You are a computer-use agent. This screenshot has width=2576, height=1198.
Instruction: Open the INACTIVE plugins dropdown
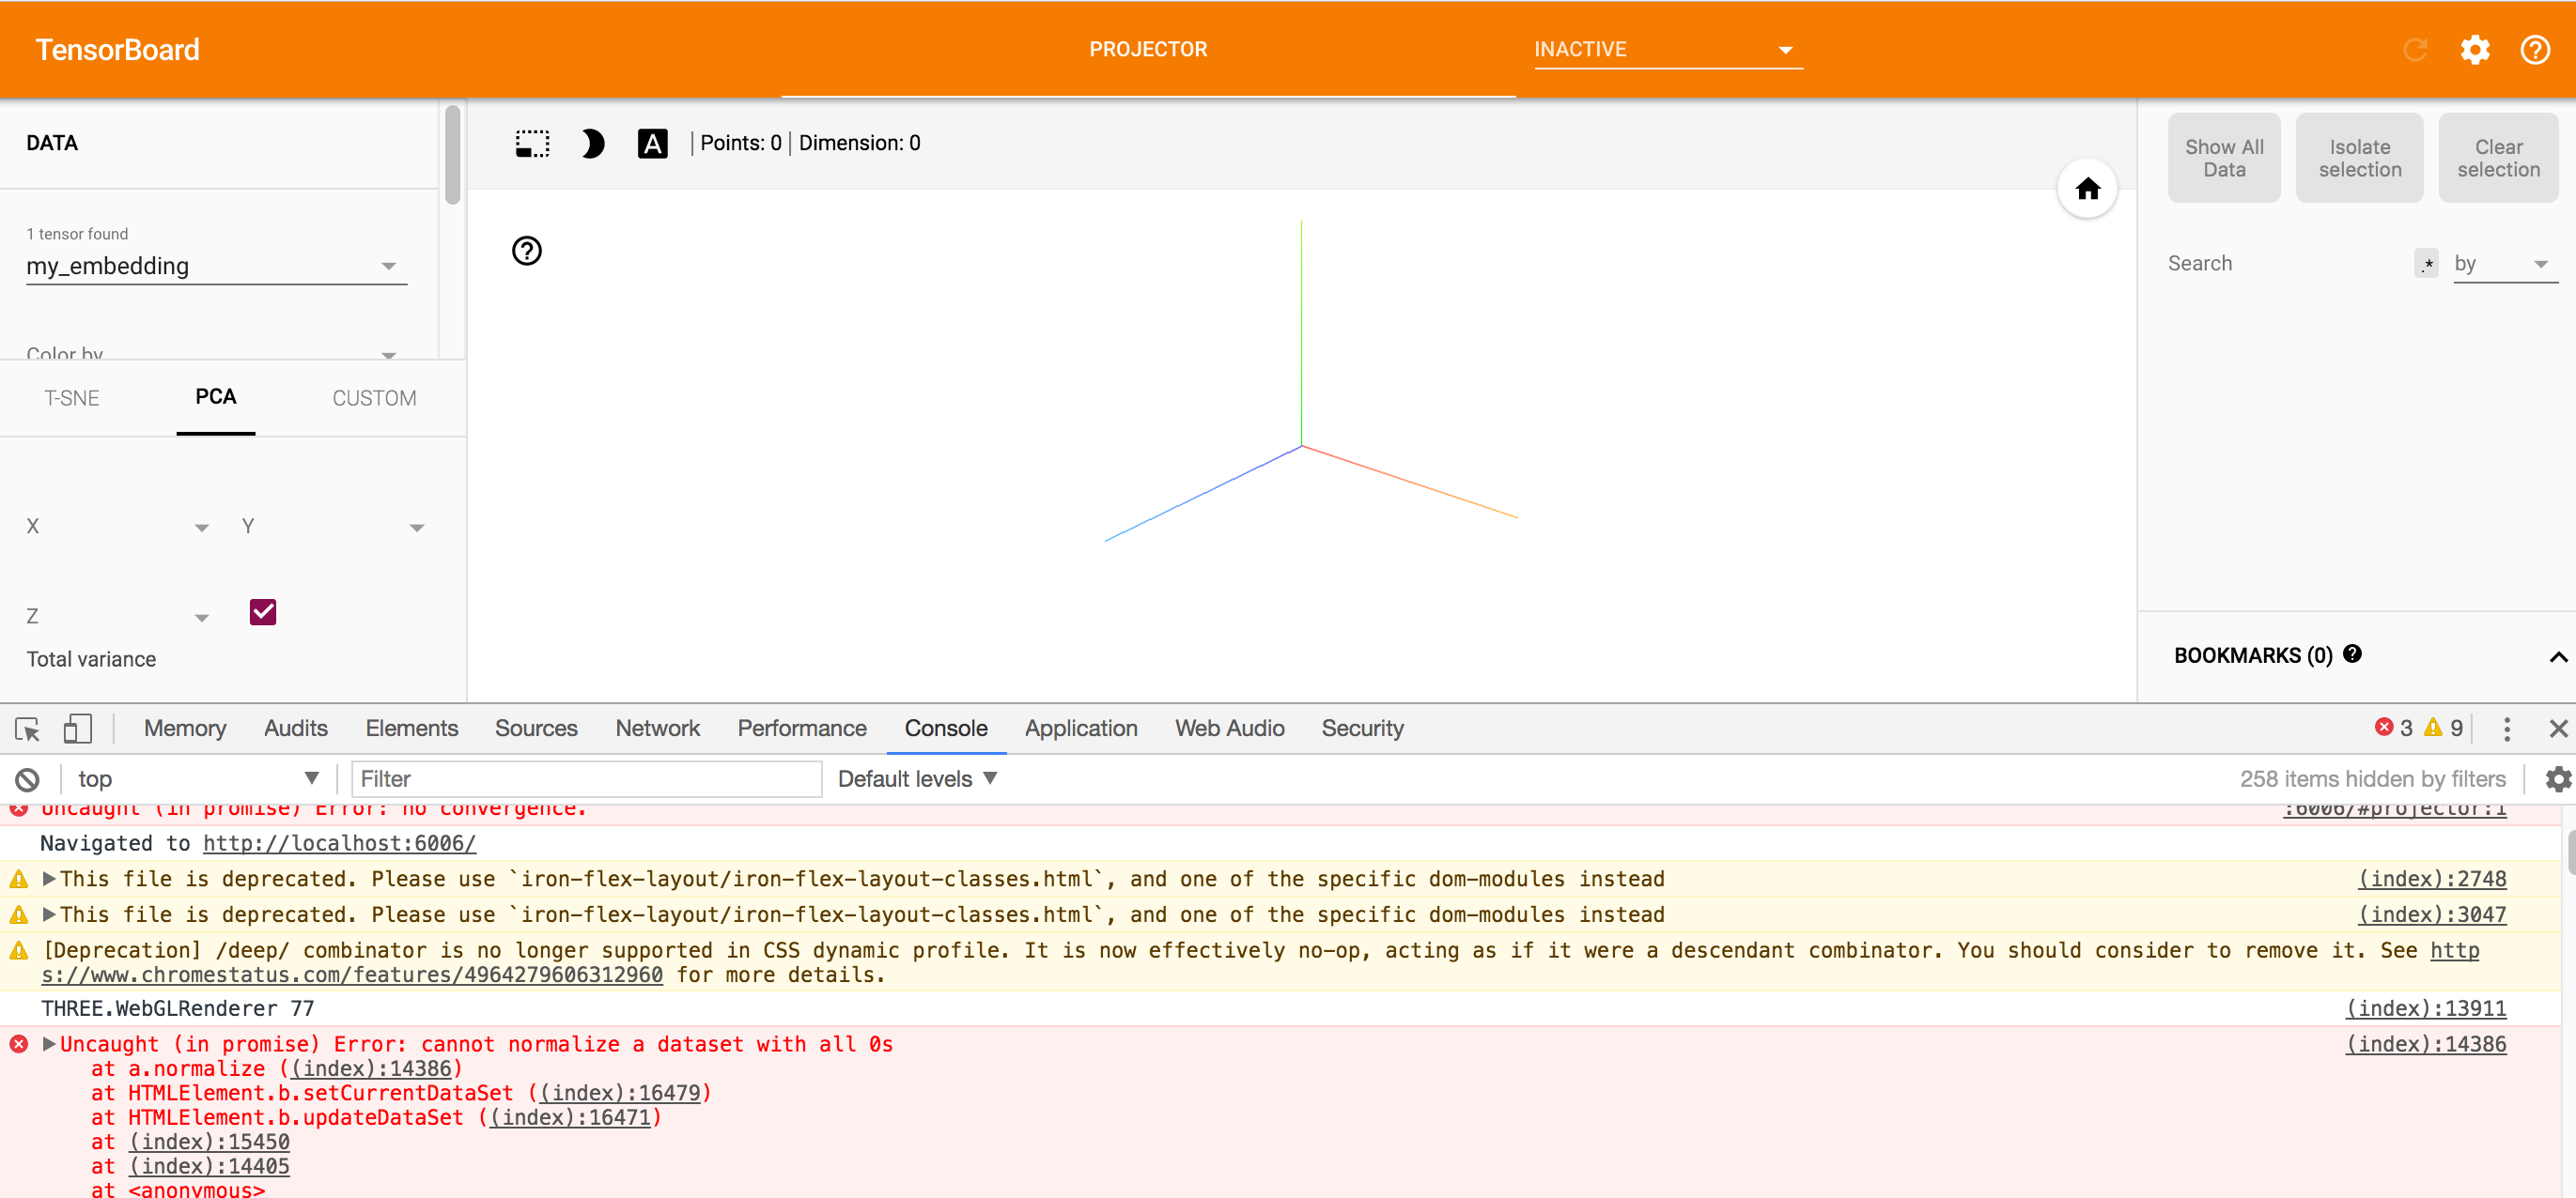[x=1667, y=49]
